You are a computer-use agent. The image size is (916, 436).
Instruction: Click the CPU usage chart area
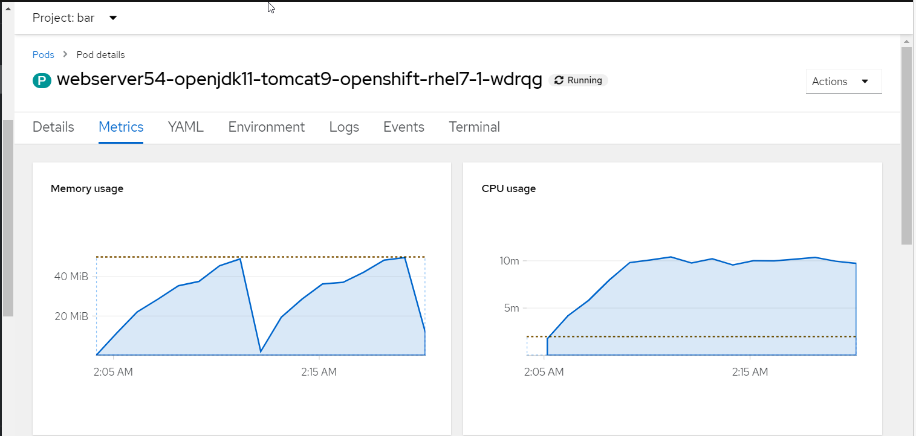point(701,308)
